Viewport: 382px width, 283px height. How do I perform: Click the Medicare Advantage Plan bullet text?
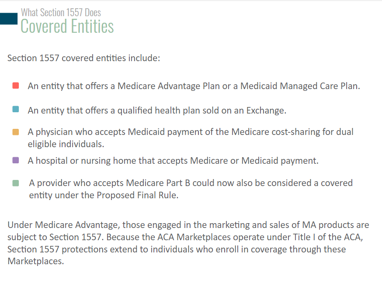tap(194, 86)
